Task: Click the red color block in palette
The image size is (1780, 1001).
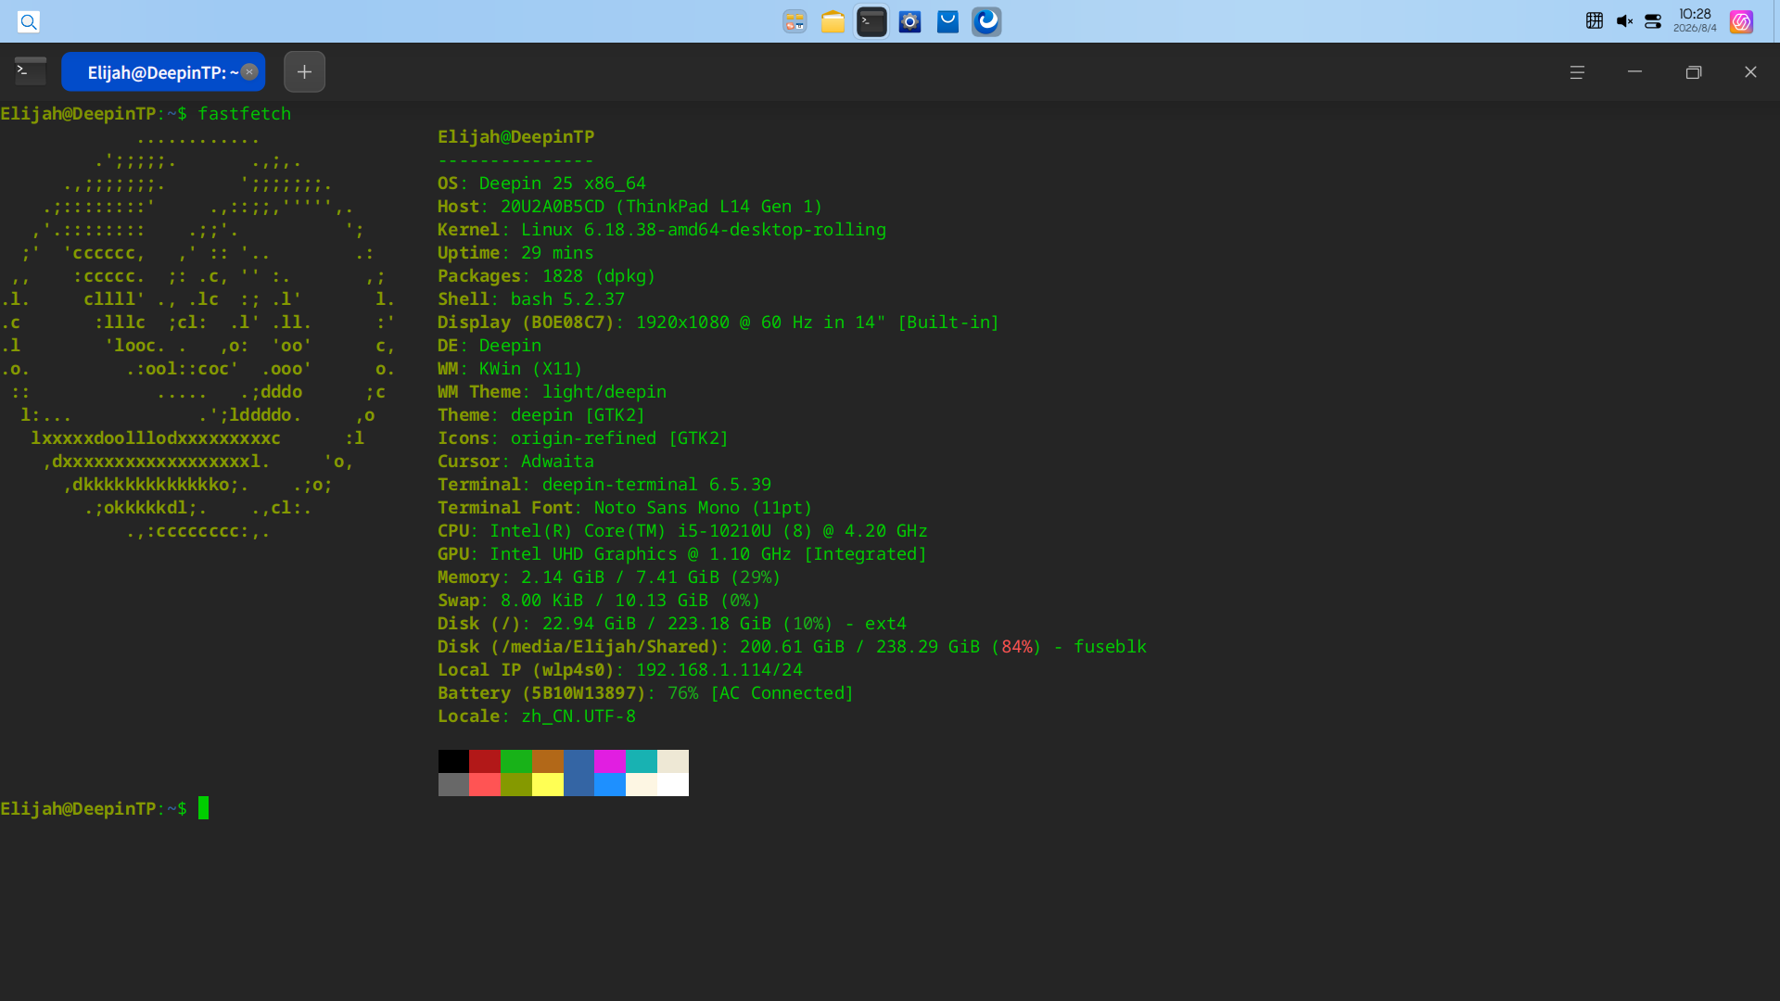Action: point(485,761)
